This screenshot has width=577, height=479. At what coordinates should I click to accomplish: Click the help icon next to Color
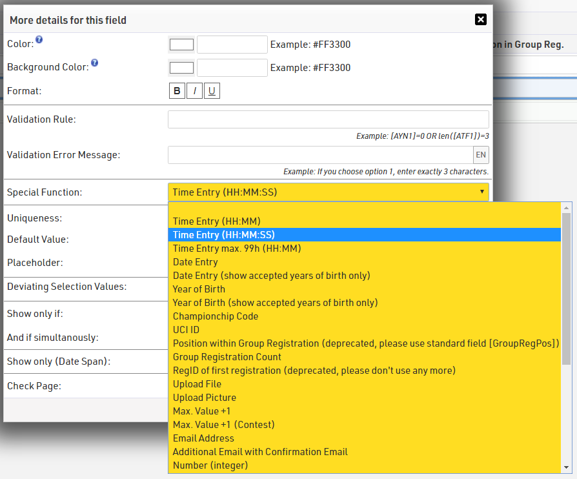pos(39,40)
